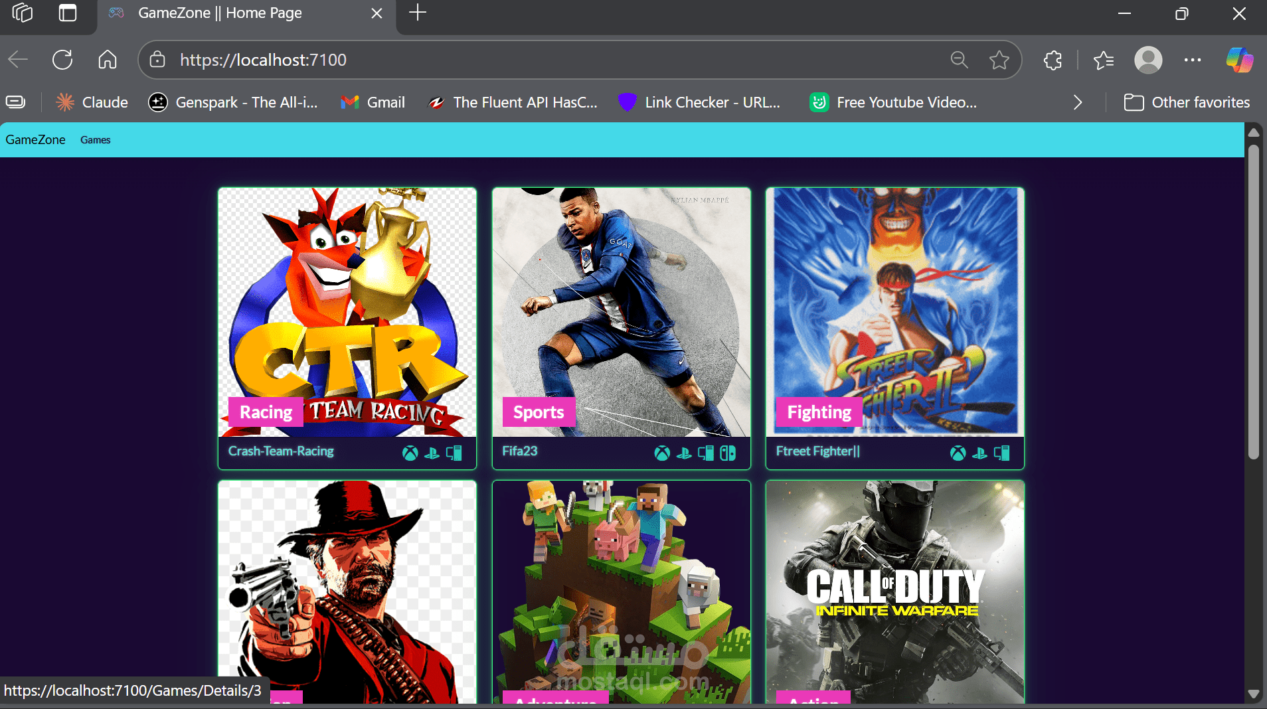Click the Racing category badge on the CTR card
1267x709 pixels.
[x=264, y=412]
